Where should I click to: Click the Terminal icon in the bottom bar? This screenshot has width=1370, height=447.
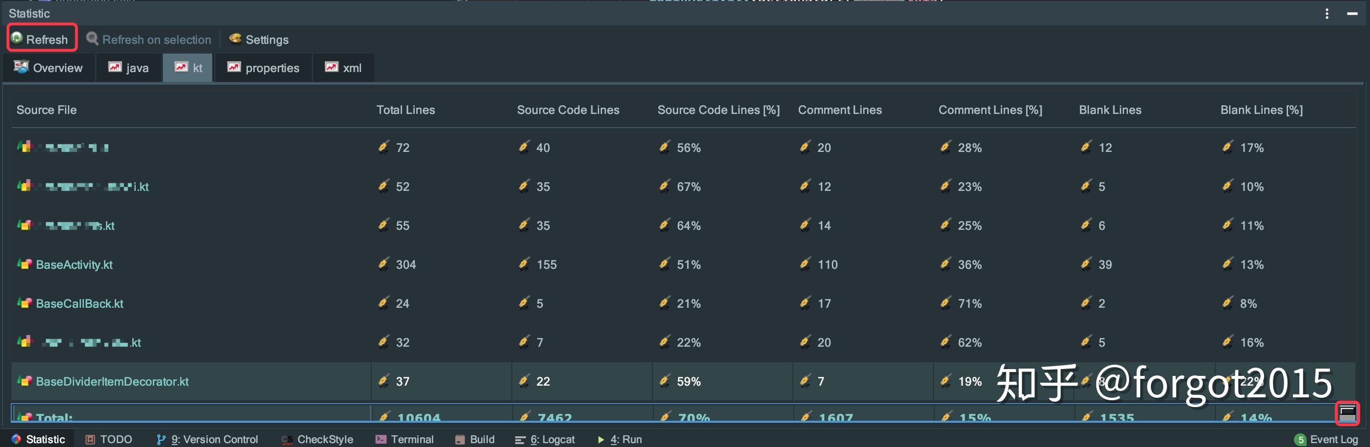[381, 439]
